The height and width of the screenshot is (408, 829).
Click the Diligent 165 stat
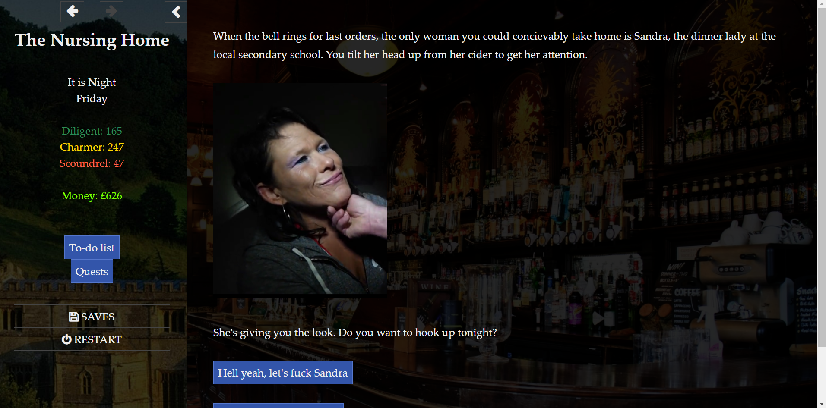pyautogui.click(x=92, y=131)
